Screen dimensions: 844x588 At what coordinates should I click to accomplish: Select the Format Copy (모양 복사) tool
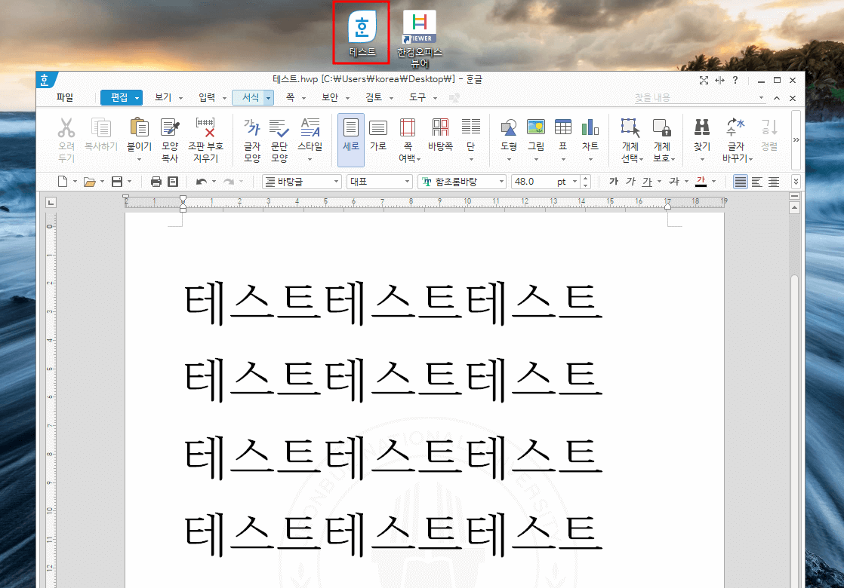point(170,128)
